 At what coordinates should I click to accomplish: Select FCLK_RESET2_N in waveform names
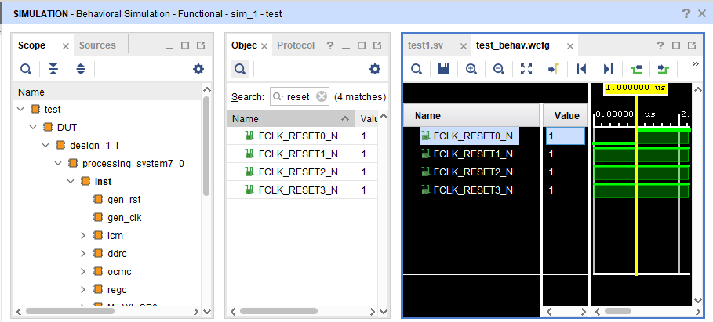[x=473, y=172]
